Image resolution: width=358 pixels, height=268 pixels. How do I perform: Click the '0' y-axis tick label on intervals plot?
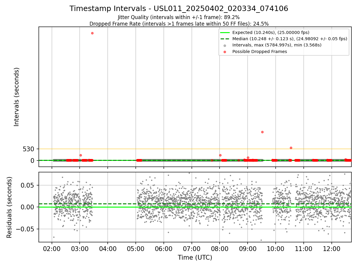[x=33, y=161]
